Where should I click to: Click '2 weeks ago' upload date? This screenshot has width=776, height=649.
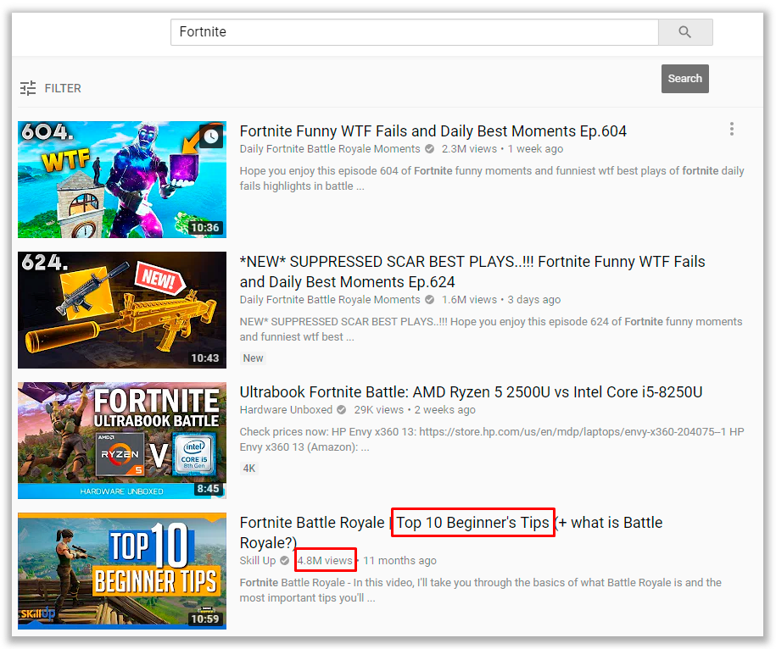tap(445, 410)
